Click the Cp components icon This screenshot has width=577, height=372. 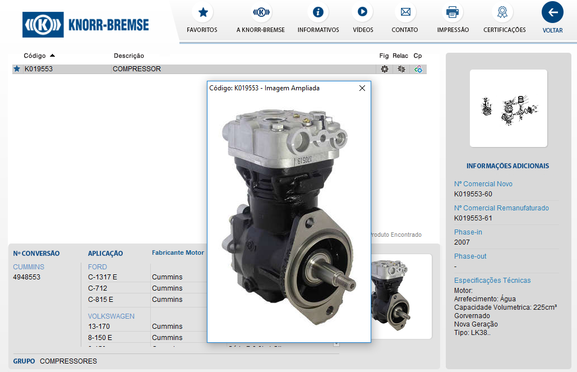click(418, 69)
